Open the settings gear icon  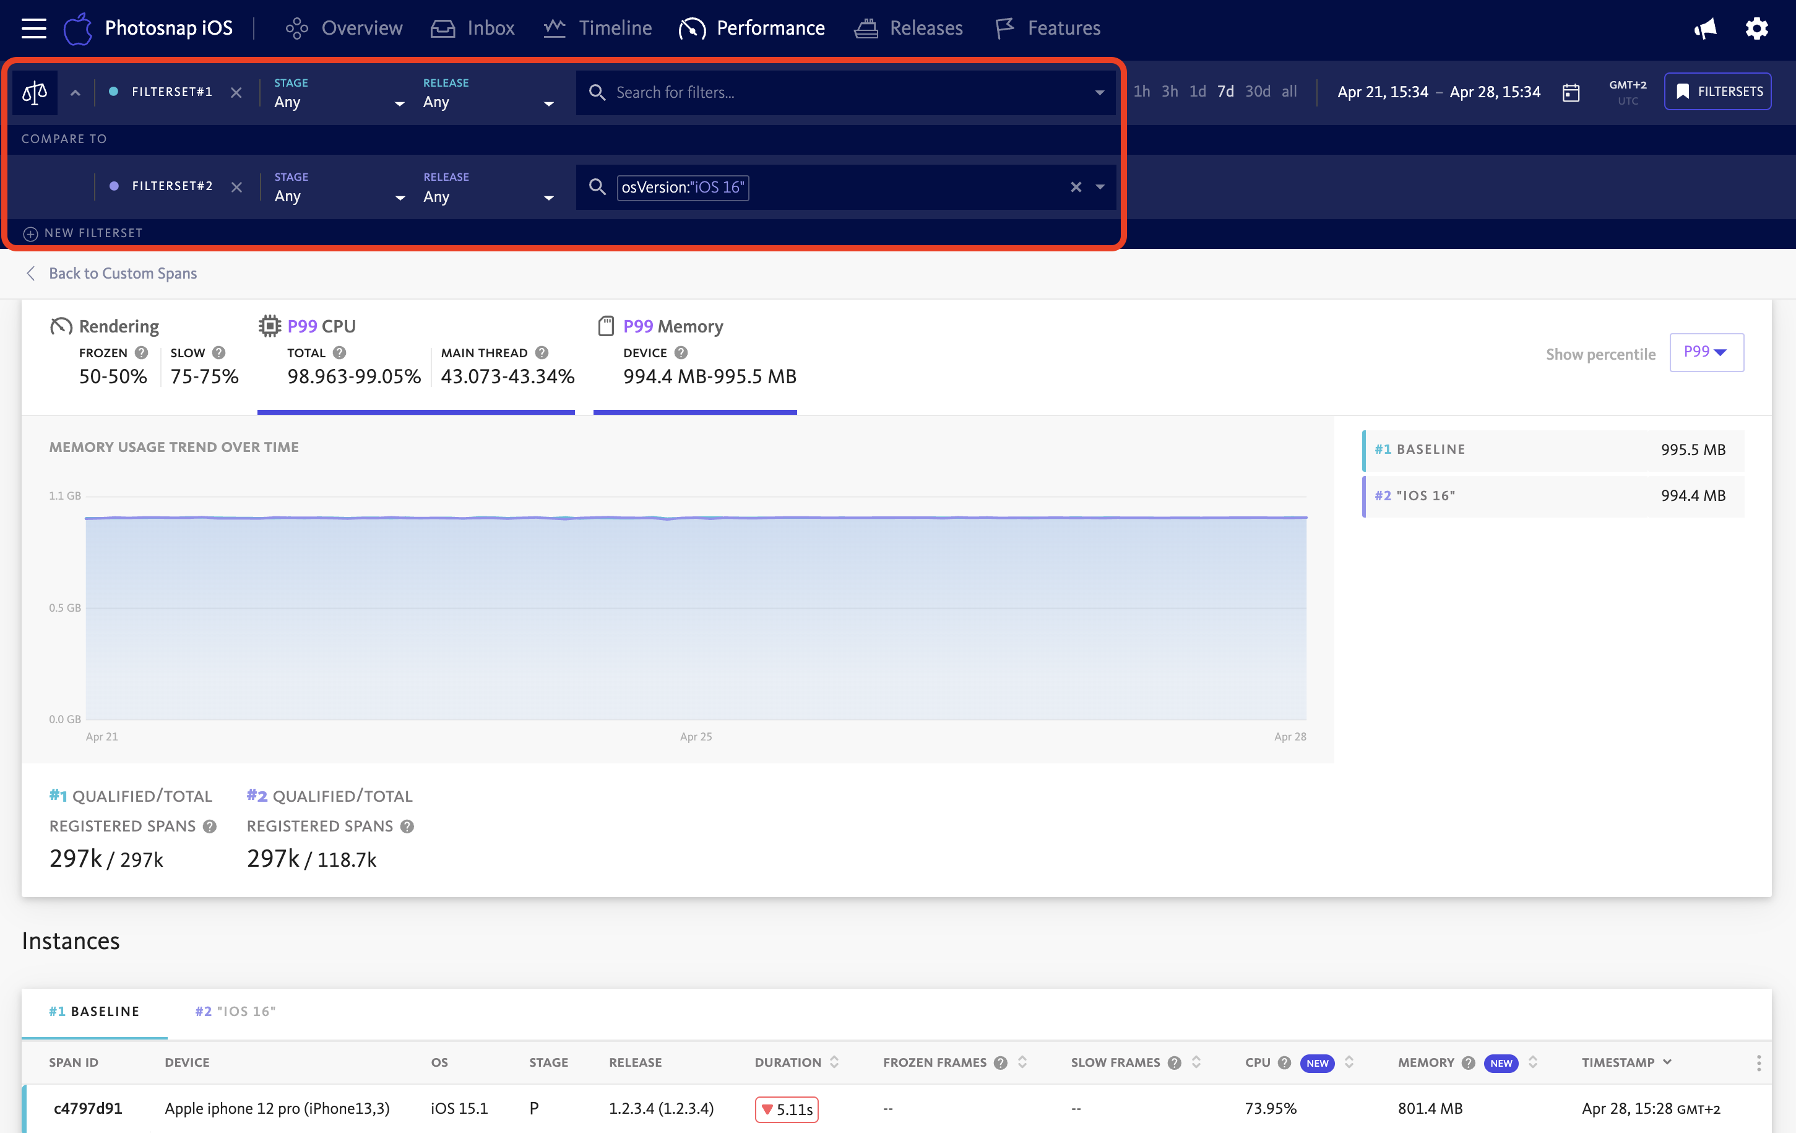point(1756,28)
